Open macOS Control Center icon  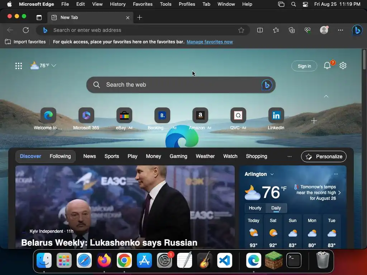click(x=305, y=4)
